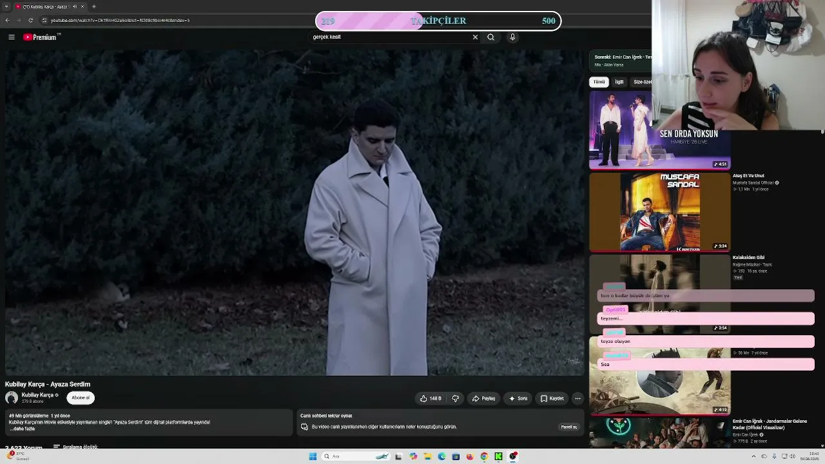Viewport: 825px width, 464px height.
Task: Open Google Chrome from the taskbar
Action: 484,456
